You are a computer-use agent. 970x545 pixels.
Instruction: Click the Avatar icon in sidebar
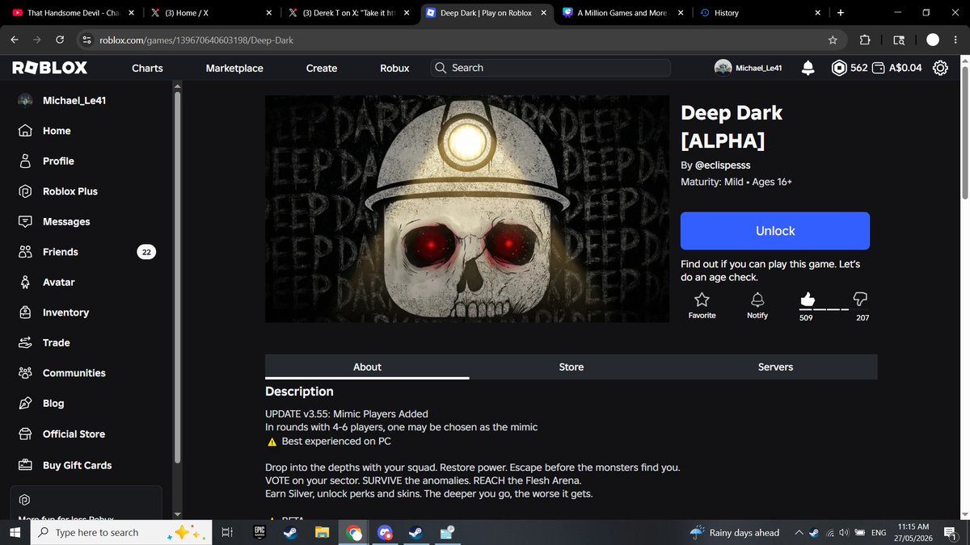26,282
